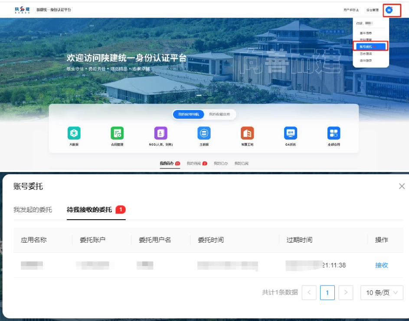Image resolution: width=409 pixels, height=321 pixels.
Task: Click the blue user avatar icon
Action: click(x=389, y=10)
